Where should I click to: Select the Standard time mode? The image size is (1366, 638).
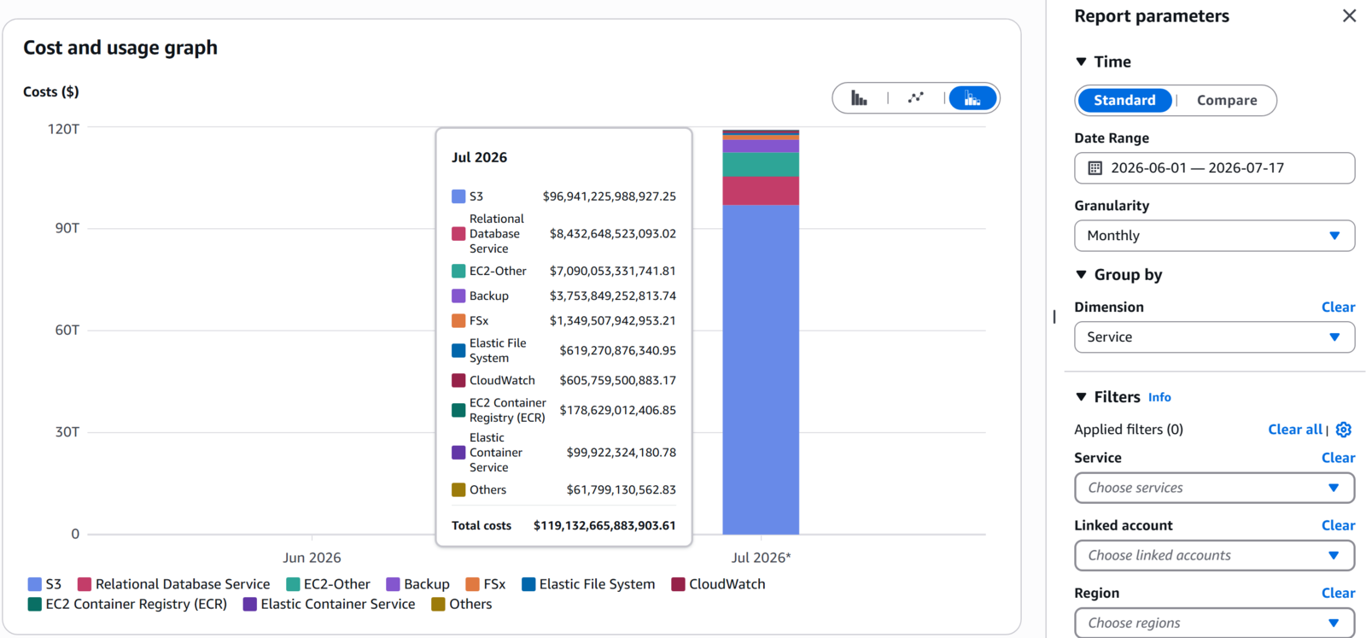1124,101
